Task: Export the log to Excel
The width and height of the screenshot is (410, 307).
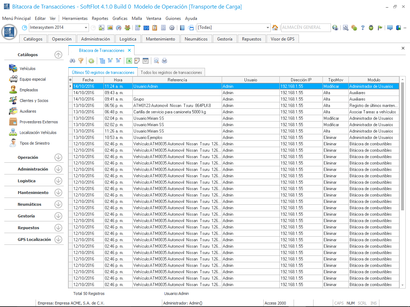Action: [x=129, y=61]
